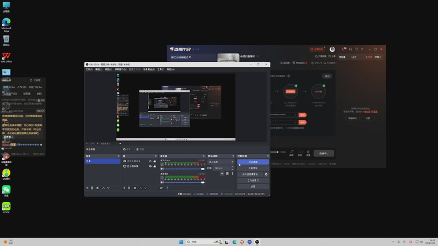Screen dimensions: 438x246
Task: Click 退出 button in 直播伴侣 third-party mode panel
Action: click(327, 76)
